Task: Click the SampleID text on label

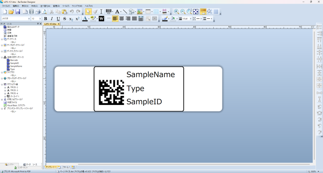Action: pyautogui.click(x=144, y=101)
